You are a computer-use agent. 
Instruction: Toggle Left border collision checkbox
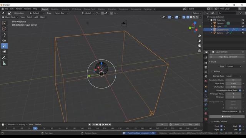[x=240, y=130]
